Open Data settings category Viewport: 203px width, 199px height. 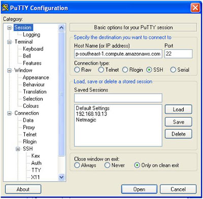click(28, 120)
